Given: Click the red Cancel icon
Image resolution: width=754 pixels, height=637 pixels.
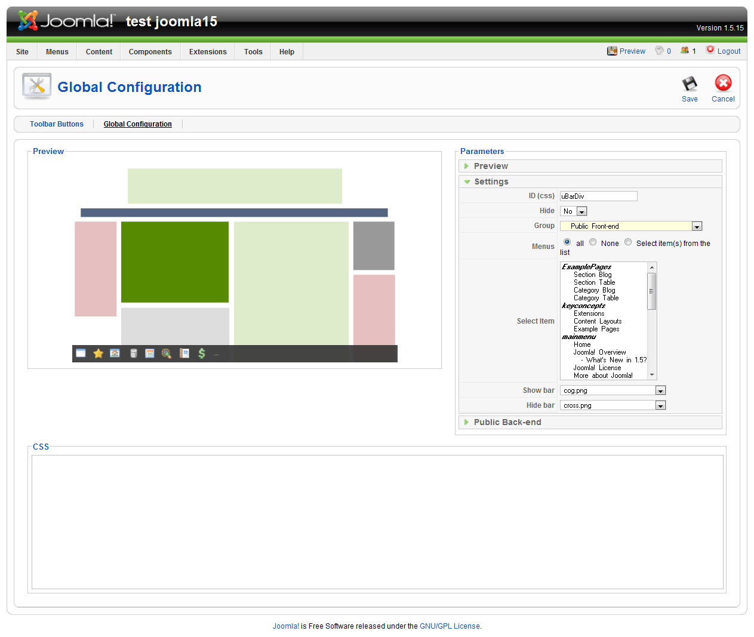Looking at the screenshot, I should tap(723, 83).
